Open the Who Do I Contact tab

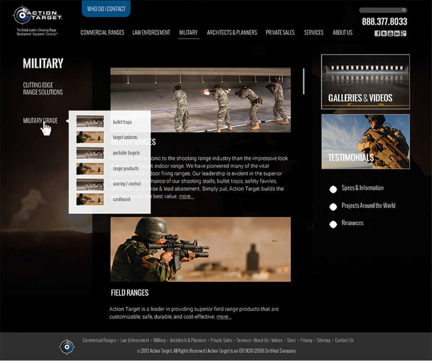pyautogui.click(x=106, y=9)
